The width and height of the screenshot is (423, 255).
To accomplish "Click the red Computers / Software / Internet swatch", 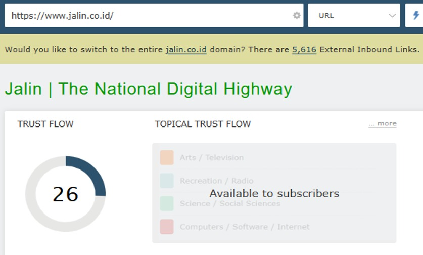I will [x=167, y=227].
